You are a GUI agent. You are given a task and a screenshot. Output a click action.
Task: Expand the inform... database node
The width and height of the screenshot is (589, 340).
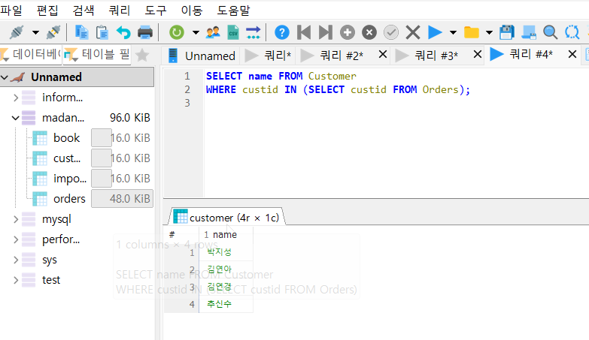[15, 98]
